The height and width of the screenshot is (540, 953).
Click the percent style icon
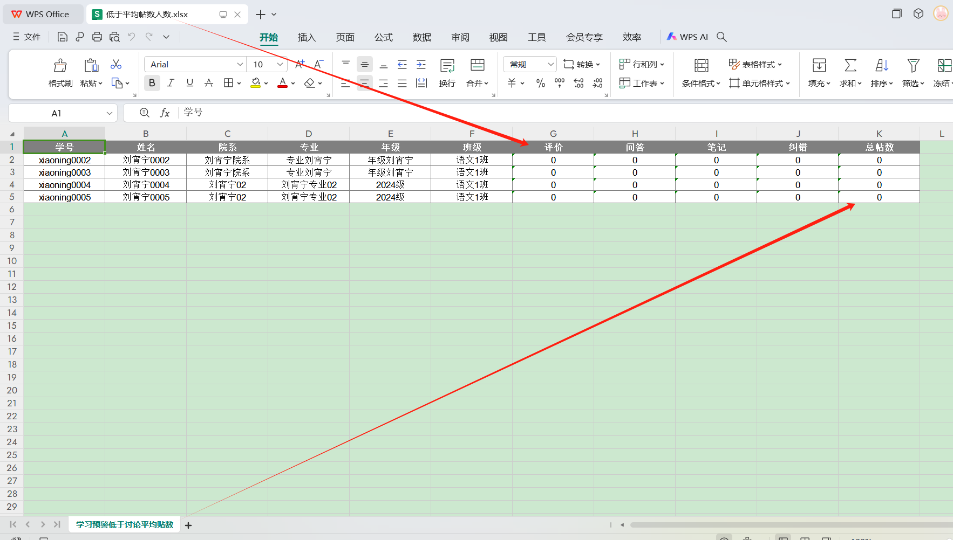[x=540, y=83]
